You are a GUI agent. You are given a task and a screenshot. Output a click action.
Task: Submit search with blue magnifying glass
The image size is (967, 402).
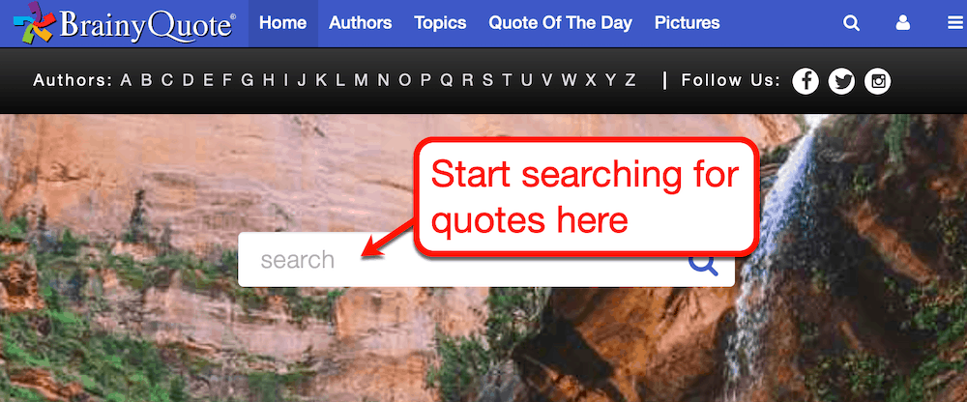click(703, 263)
